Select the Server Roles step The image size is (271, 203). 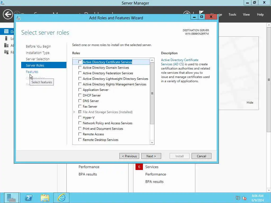44,65
